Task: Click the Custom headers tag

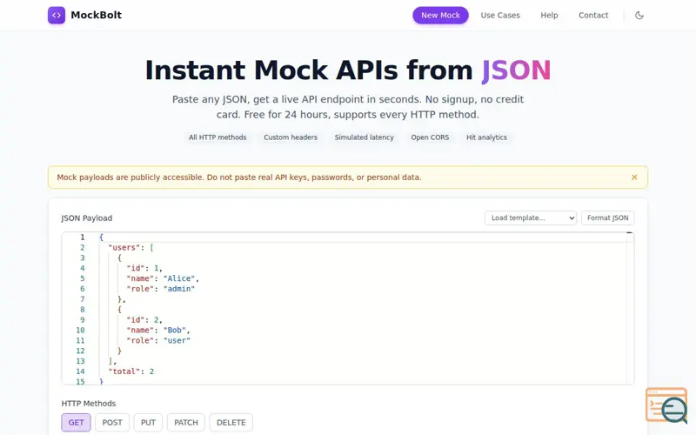Action: pyautogui.click(x=291, y=137)
